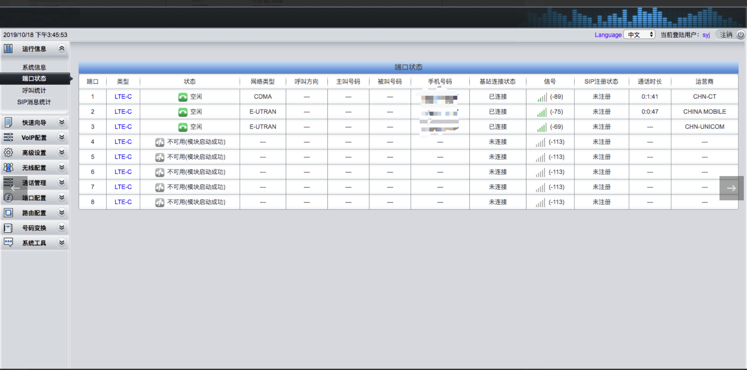Click gray unavailable phone icon for port 6
Screen dimensions: 747x370
pos(160,172)
